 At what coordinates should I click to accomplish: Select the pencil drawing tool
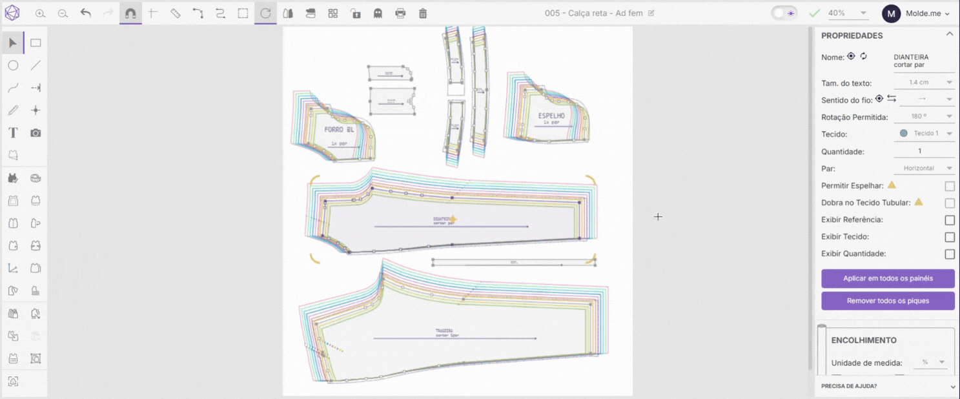13,110
